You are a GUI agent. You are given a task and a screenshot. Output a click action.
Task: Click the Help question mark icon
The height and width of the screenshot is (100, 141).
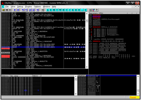click(x=97, y=10)
